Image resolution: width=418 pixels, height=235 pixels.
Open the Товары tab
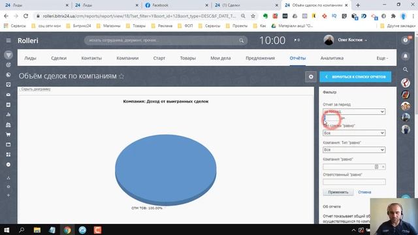click(187, 58)
